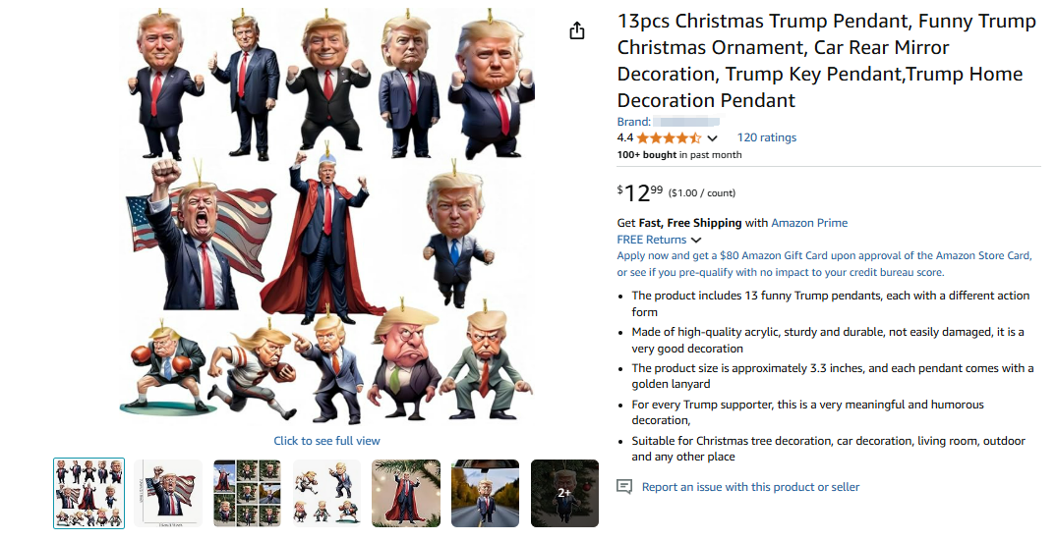
Task: Open the 2+ more images thumbnail
Action: point(565,493)
